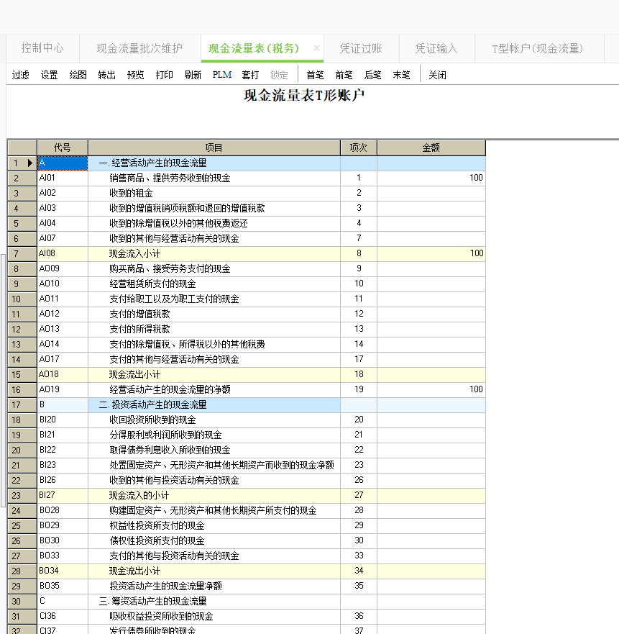
Task: Switch to the 控制中心 tab
Action: coord(42,48)
